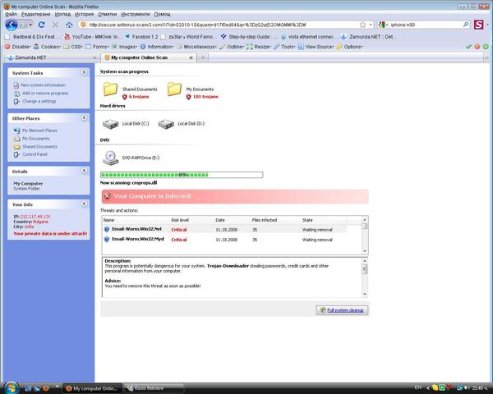493x394 pixels.
Task: Collapse the System Tasks panel
Action: coord(84,72)
